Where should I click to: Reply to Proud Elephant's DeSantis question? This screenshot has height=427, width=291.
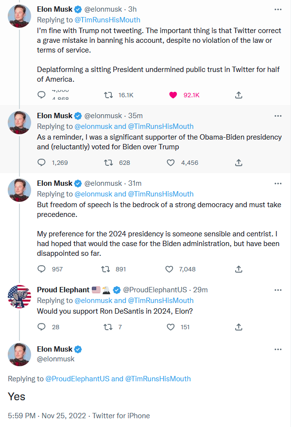(x=41, y=327)
